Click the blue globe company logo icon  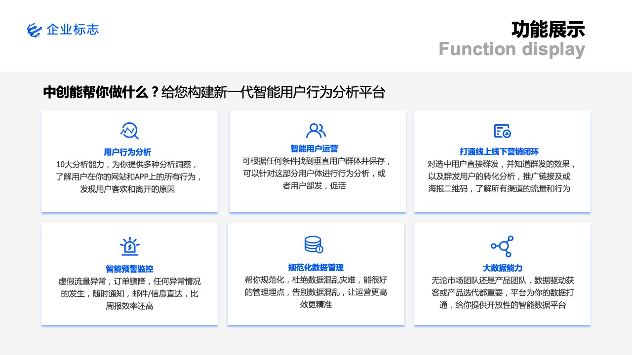(35, 30)
